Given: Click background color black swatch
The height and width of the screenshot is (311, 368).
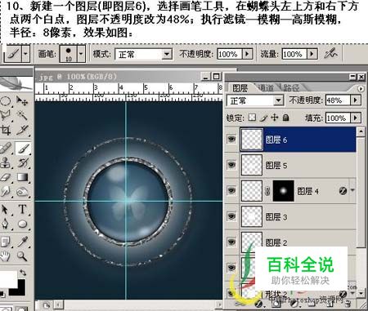Looking at the screenshot, I should coord(20,290).
